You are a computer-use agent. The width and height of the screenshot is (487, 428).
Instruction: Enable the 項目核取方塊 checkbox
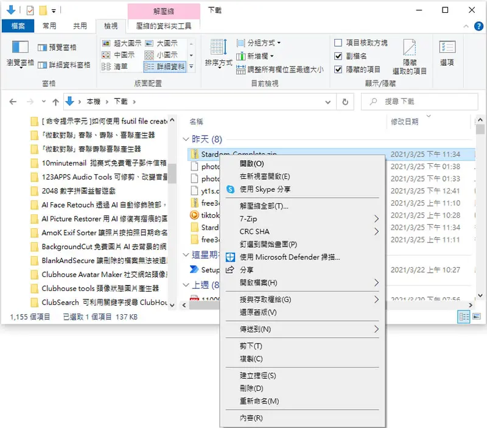338,43
